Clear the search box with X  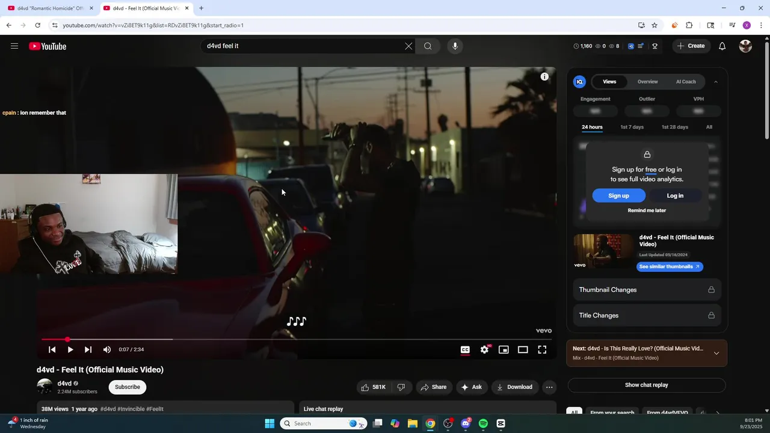408,46
